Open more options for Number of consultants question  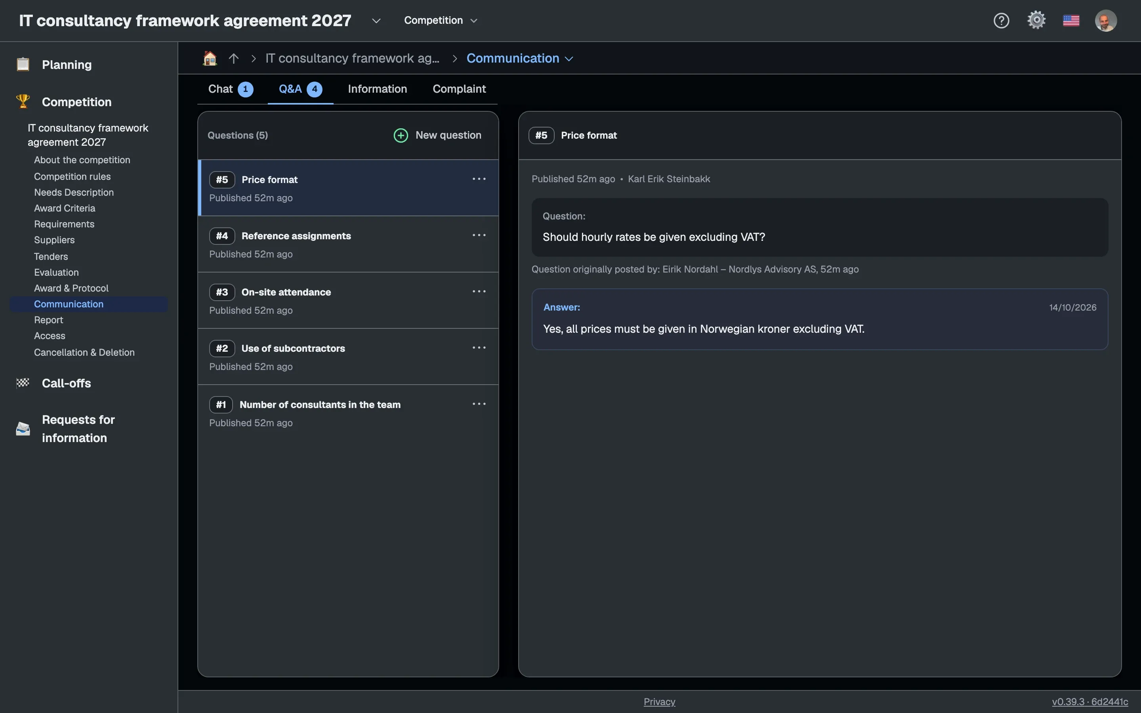[x=479, y=404]
